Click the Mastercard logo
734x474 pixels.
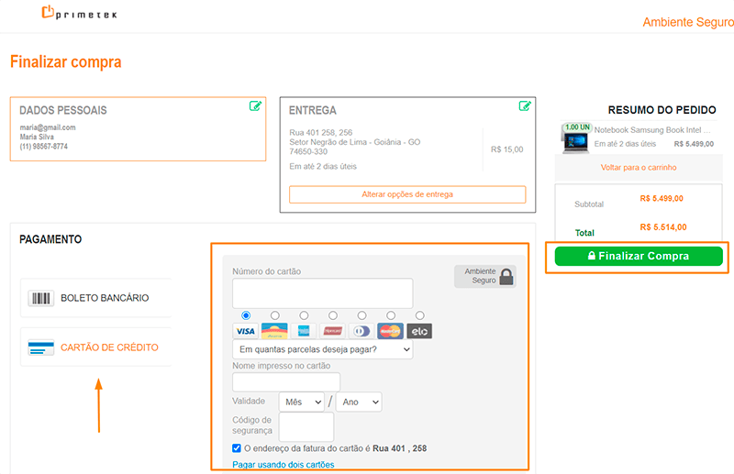tap(390, 331)
